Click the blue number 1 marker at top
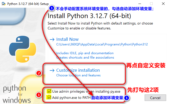The width and height of the screenshot is (169, 104). [x=52, y=9]
